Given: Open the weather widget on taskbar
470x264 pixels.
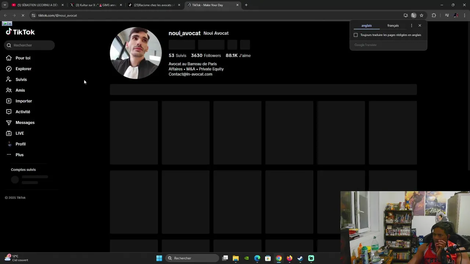Looking at the screenshot, I should click(x=16, y=258).
